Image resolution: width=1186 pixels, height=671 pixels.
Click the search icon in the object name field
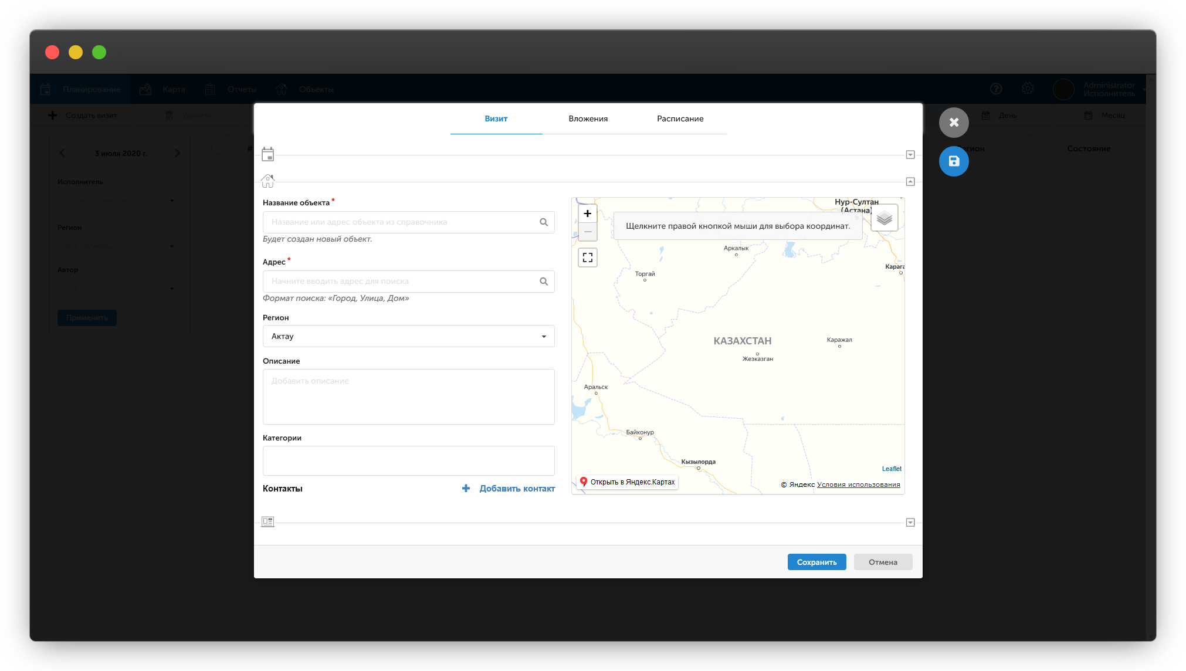point(544,222)
